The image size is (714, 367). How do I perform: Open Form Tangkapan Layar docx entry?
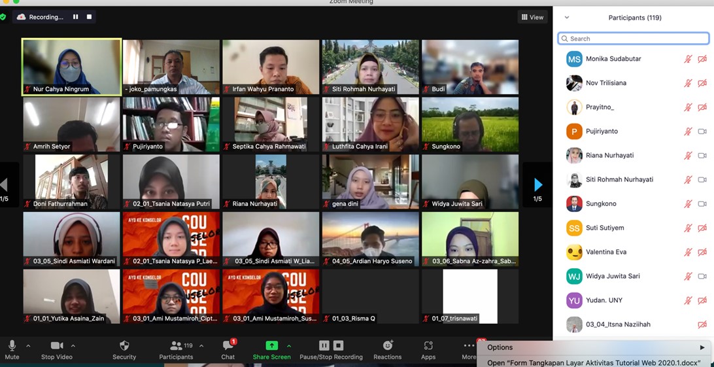[x=596, y=362]
